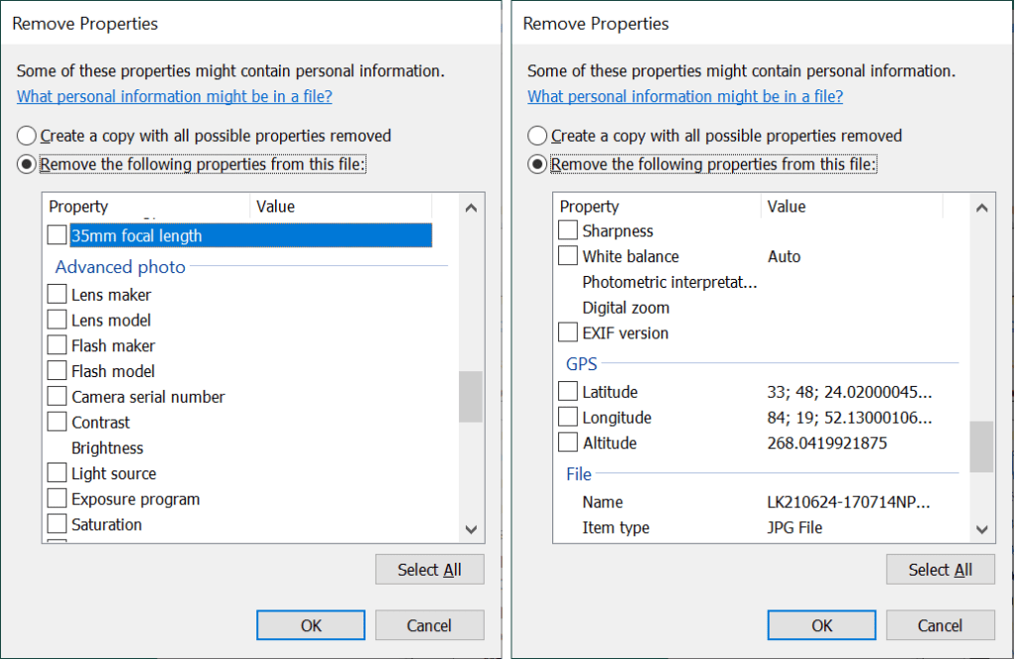Viewport: 1016px width, 659px height.
Task: Confirm with OK in the right dialog
Action: point(821,625)
